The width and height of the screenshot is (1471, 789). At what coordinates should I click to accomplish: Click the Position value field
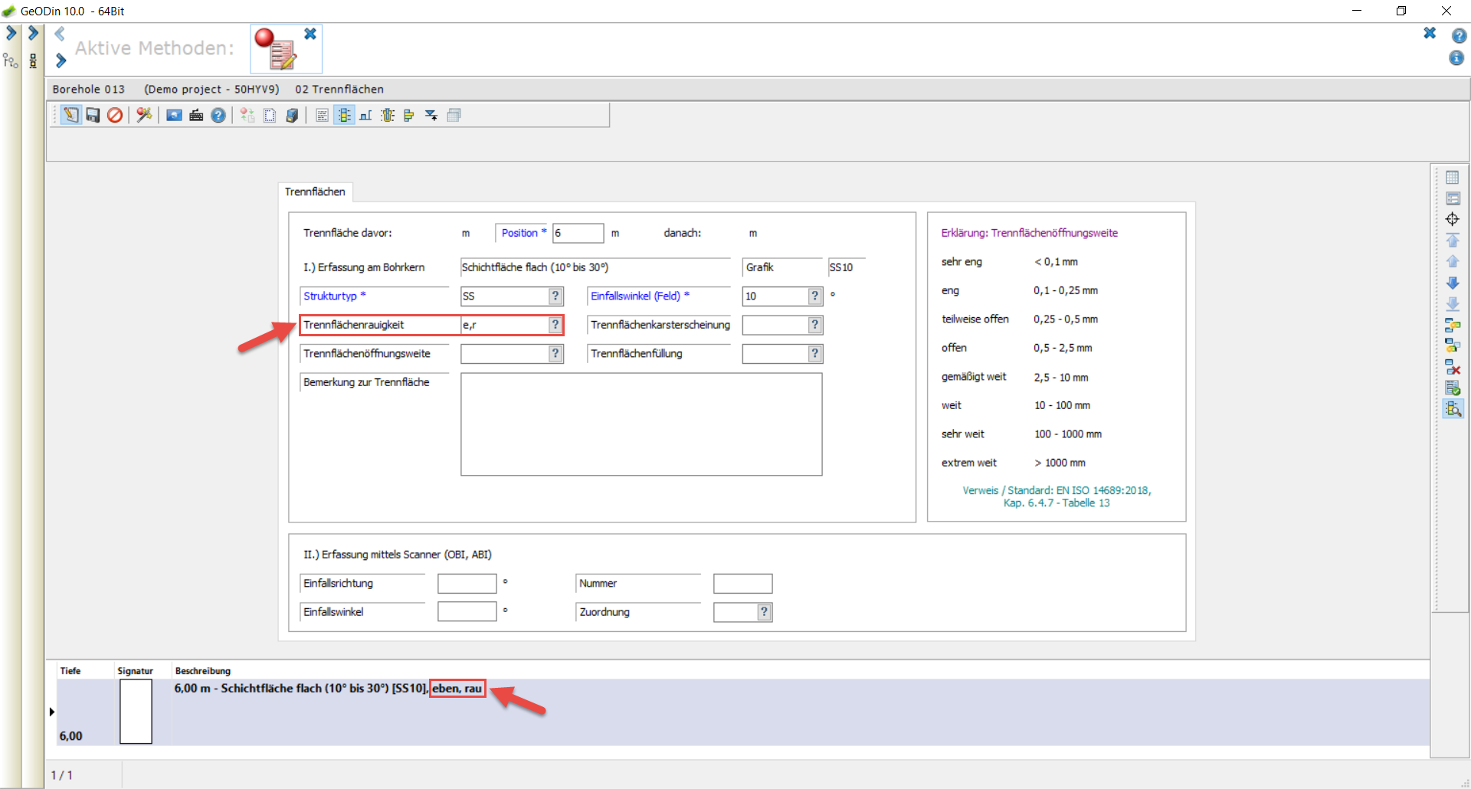(x=578, y=233)
